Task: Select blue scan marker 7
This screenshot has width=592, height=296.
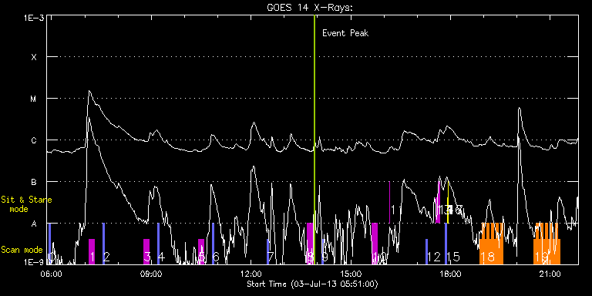Action: point(268,251)
